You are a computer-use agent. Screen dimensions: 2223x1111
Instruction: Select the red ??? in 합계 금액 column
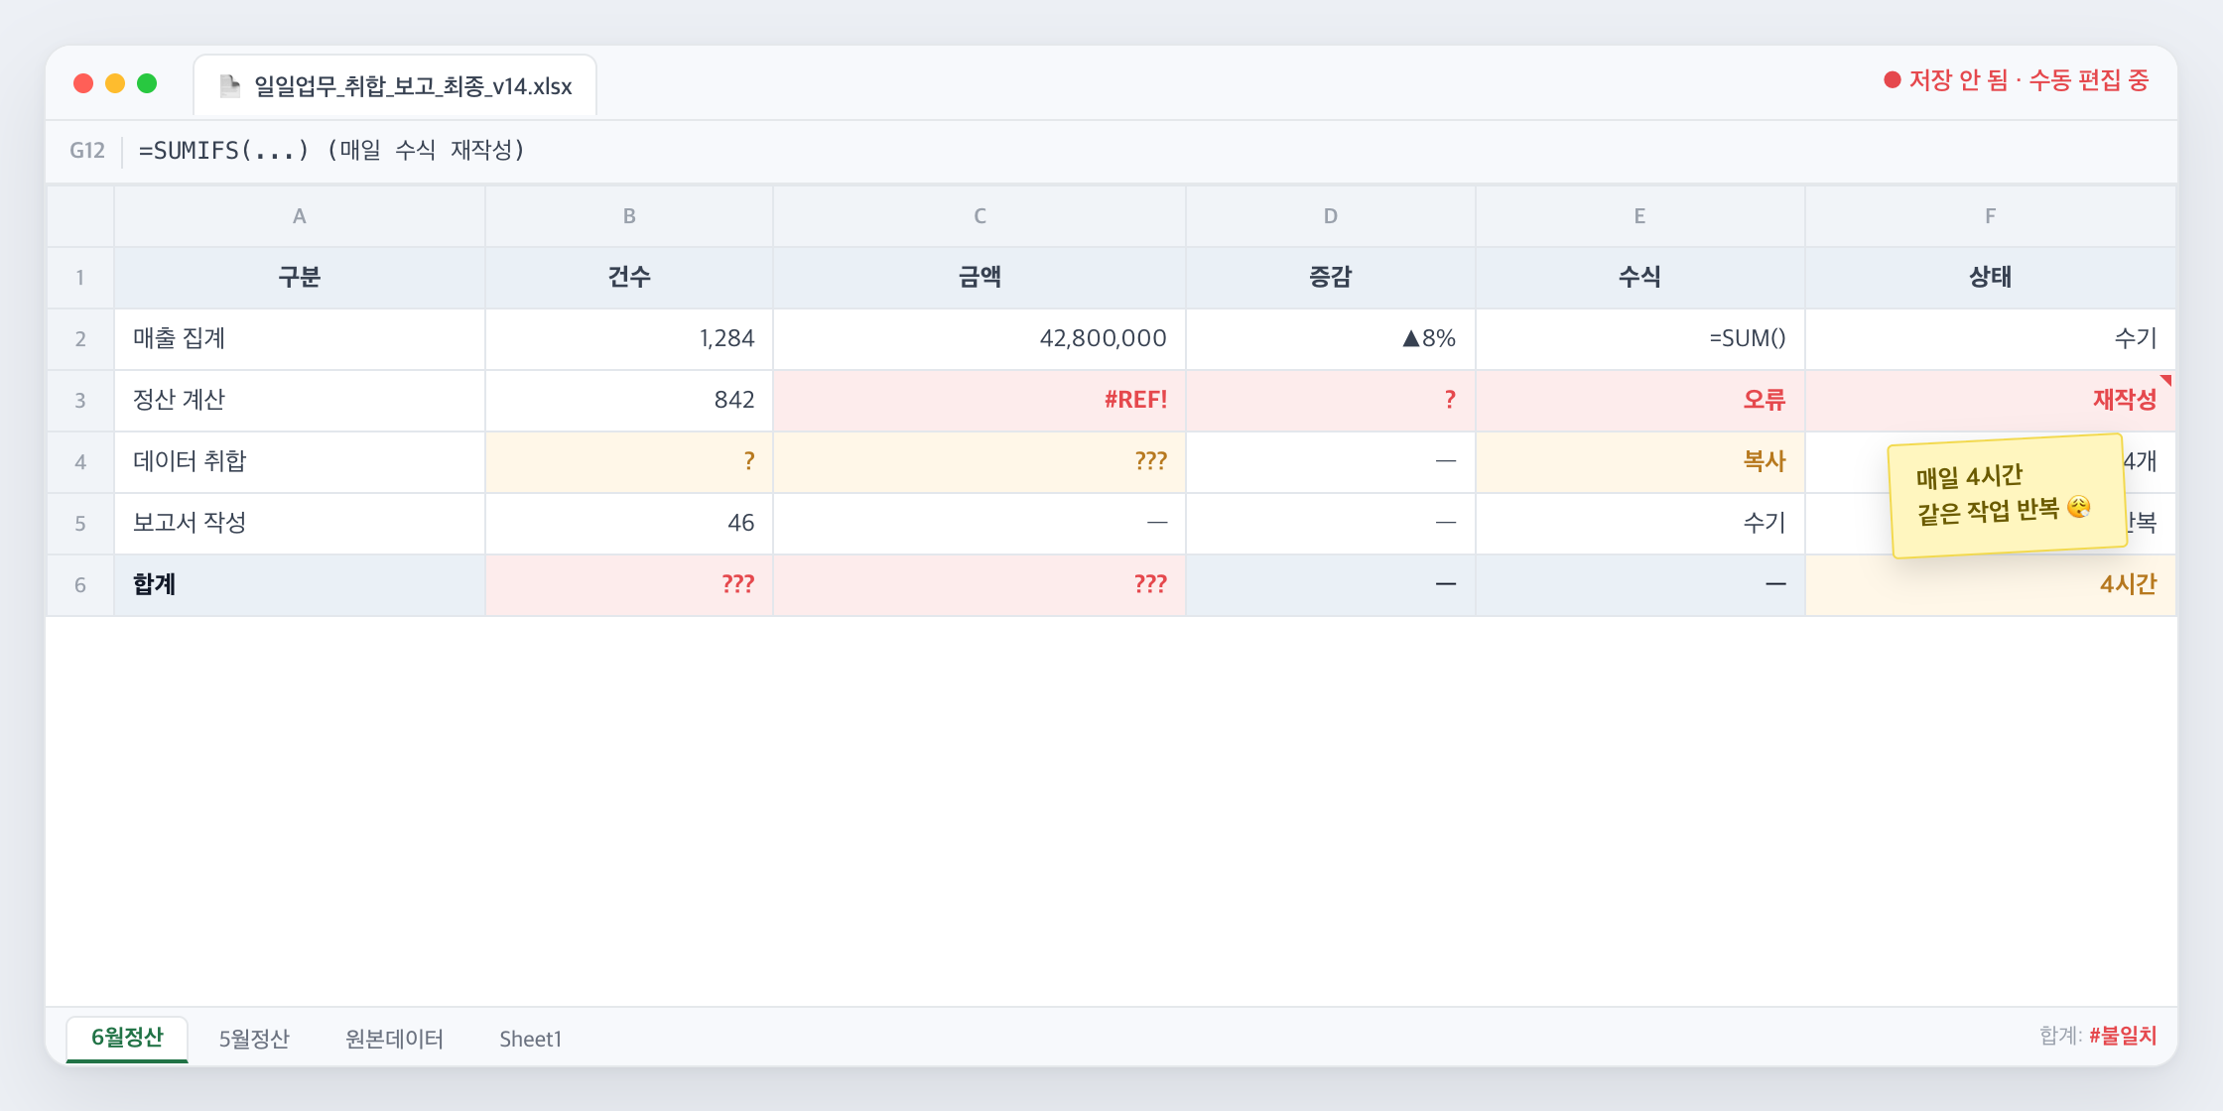980,585
